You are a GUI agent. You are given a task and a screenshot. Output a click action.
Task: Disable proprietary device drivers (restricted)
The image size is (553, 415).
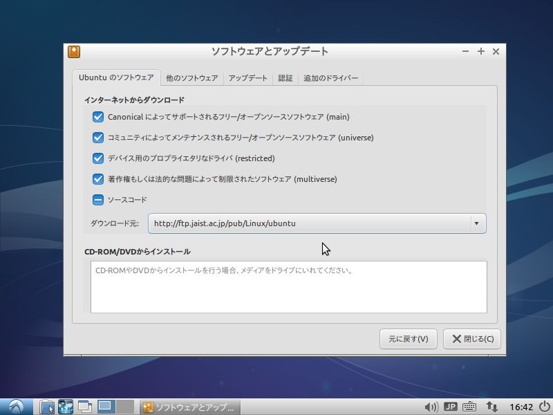(98, 158)
